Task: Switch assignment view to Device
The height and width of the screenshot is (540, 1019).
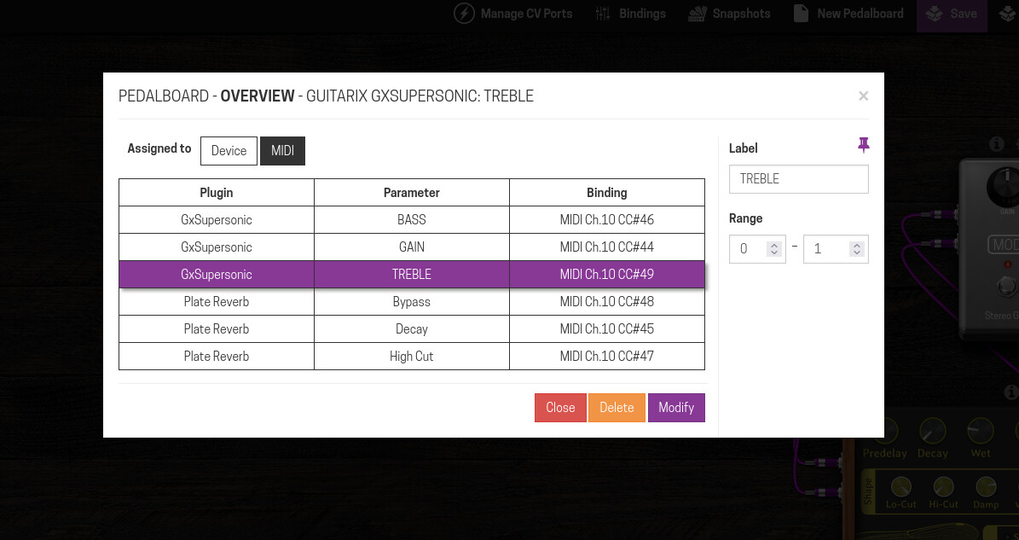Action: (229, 151)
